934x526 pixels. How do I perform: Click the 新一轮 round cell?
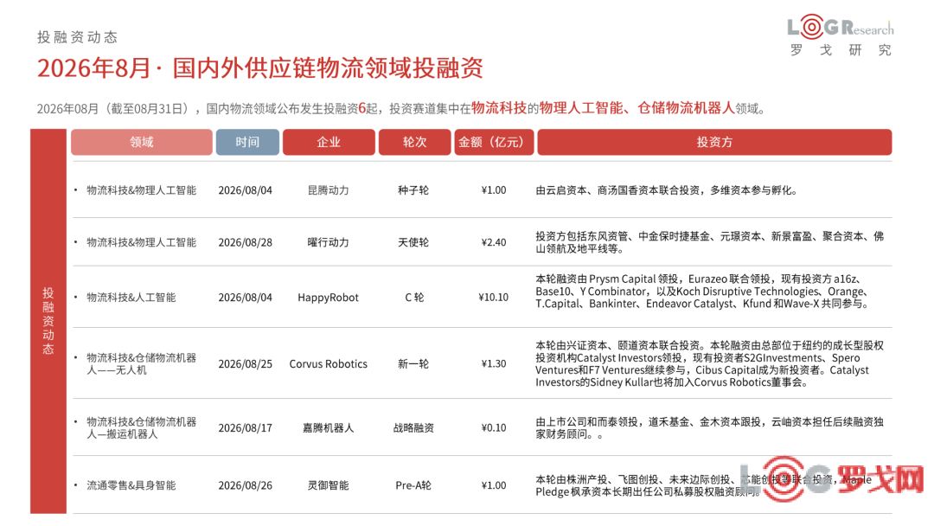[x=413, y=364]
